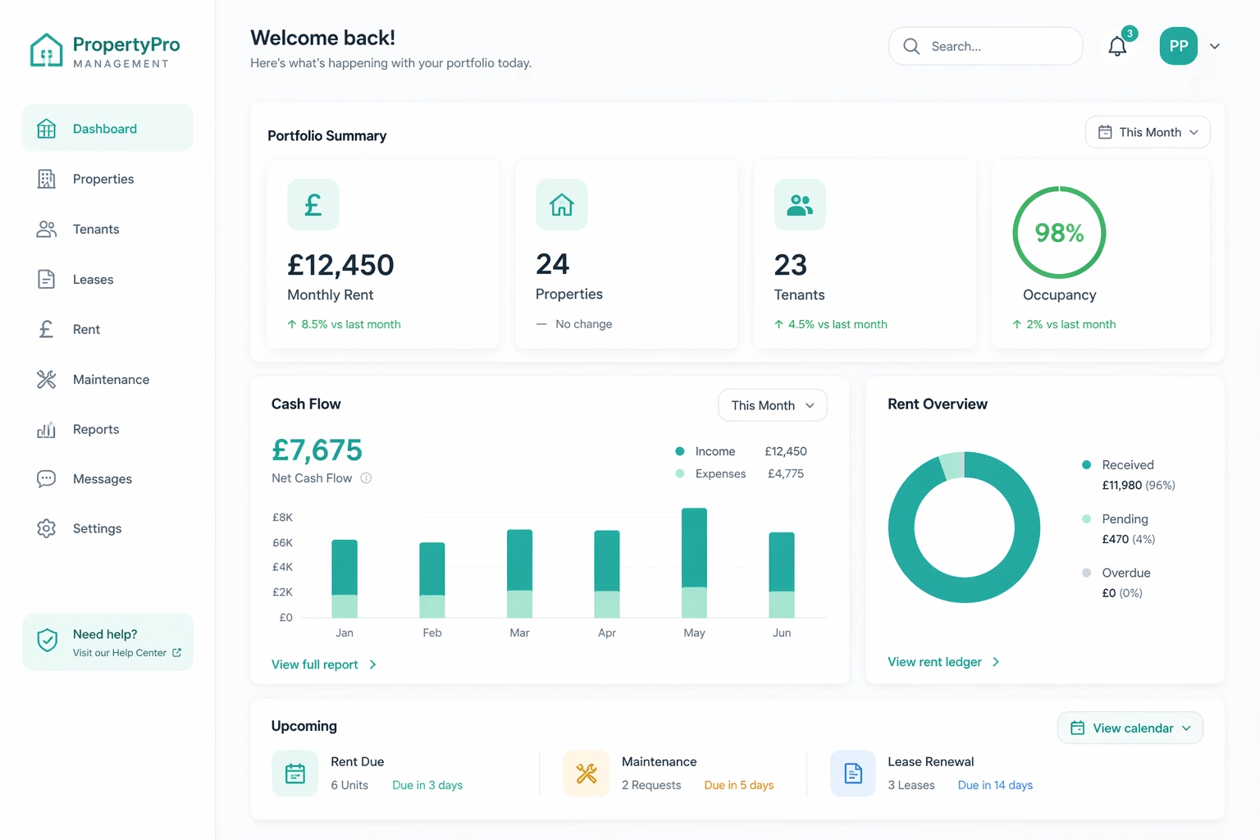This screenshot has height=840, width=1260.
Task: Open the Leases document icon
Action: click(x=46, y=279)
